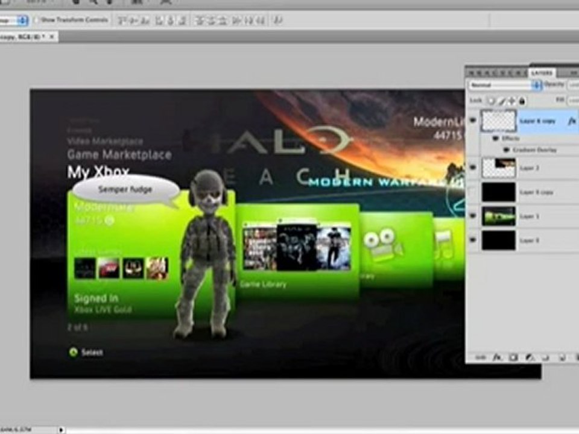Hide the selected top layer via its eye icon
This screenshot has width=579, height=434.
(473, 121)
